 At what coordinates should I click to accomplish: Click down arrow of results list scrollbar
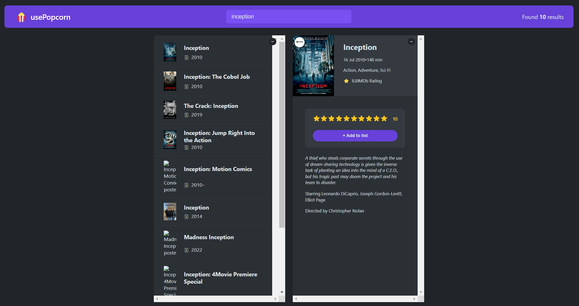pos(282,292)
